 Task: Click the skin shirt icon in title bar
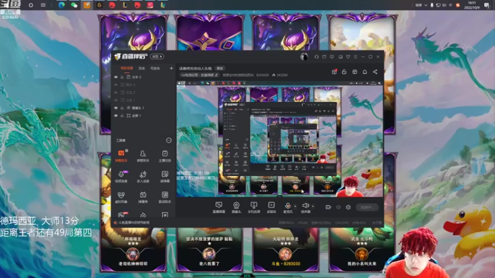(348, 57)
